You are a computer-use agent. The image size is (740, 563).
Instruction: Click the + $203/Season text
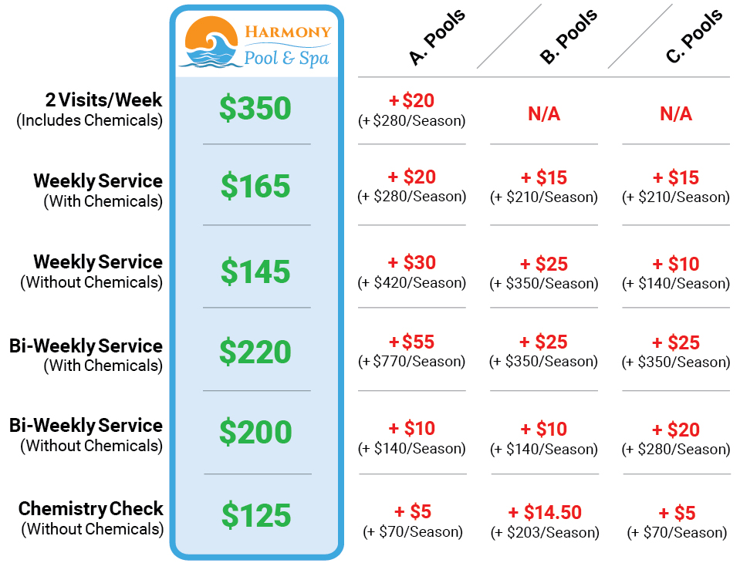pos(544,532)
